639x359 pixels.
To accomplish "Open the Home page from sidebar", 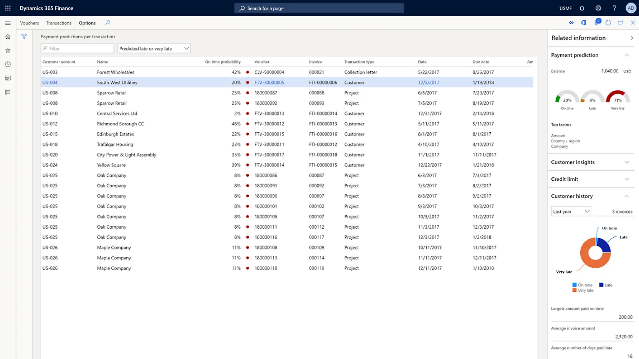I will tap(8, 36).
